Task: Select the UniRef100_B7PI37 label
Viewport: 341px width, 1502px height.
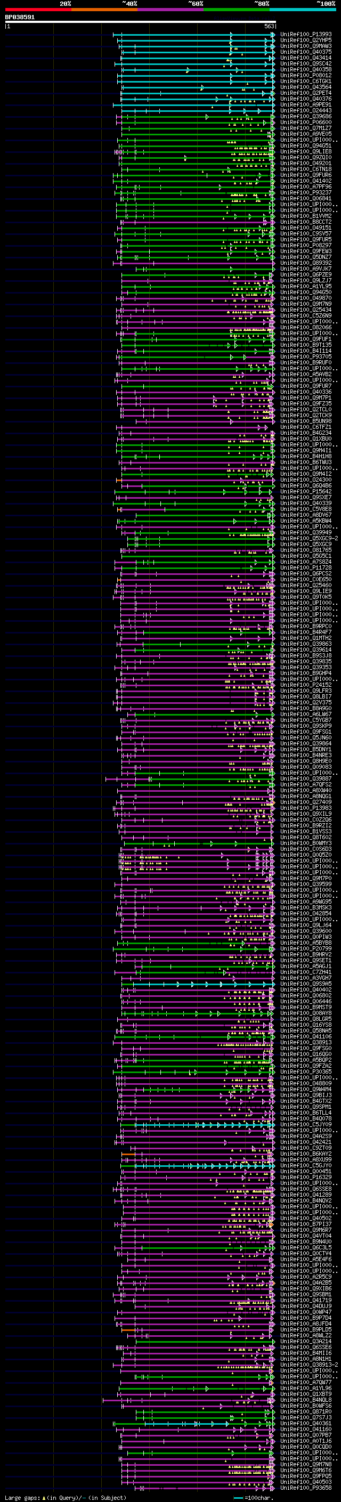Action: click(306, 1224)
